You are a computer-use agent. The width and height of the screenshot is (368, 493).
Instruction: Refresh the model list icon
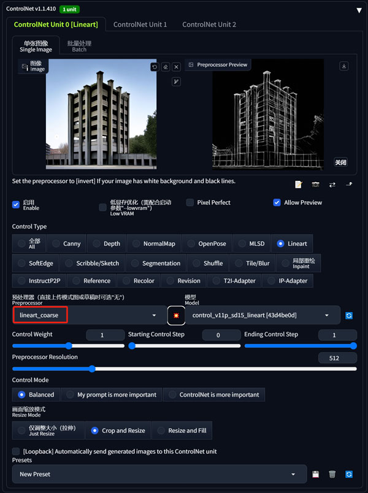coord(349,315)
